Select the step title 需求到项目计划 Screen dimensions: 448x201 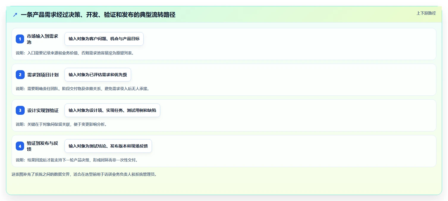43,75
